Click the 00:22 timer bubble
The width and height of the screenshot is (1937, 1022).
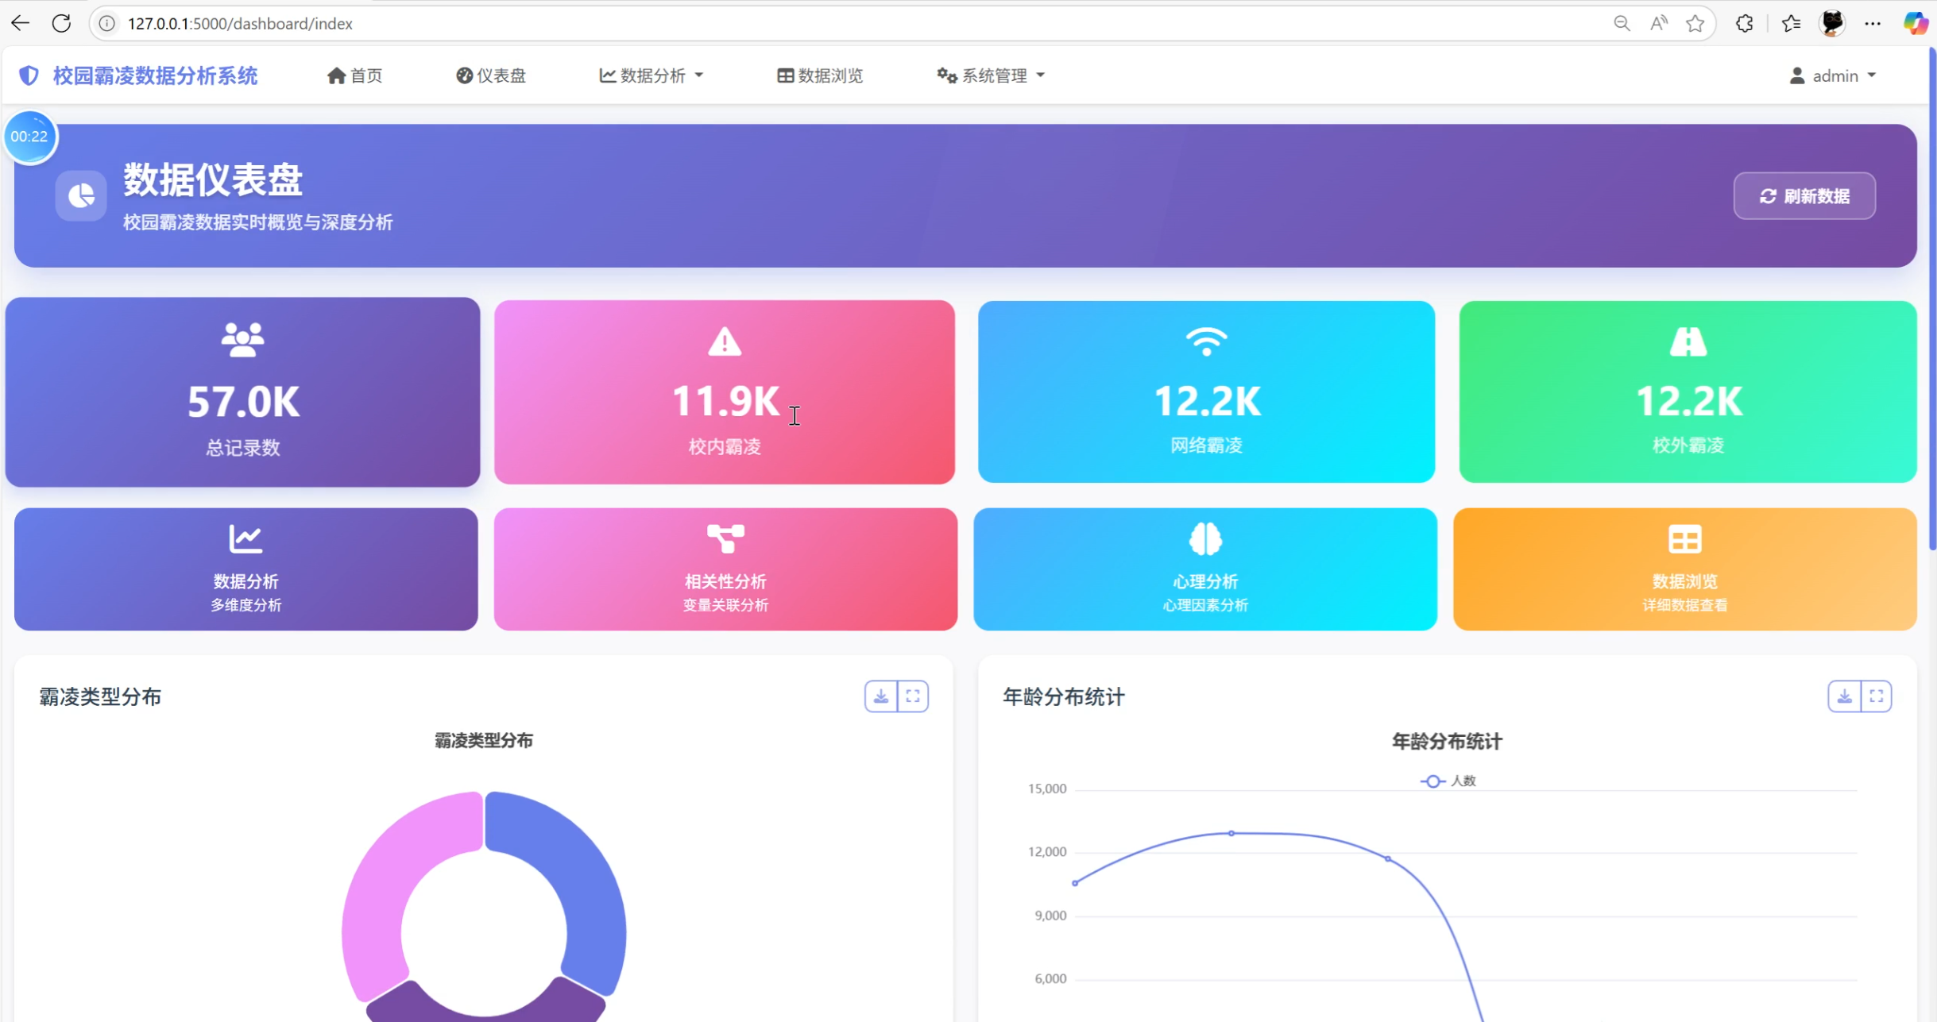[x=29, y=137]
